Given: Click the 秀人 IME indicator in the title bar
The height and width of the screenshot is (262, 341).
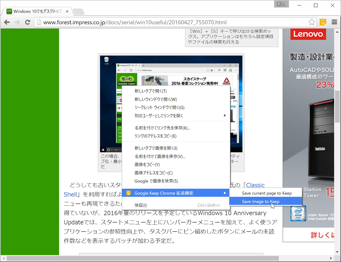Looking at the screenshot, I should pyautogui.click(x=281, y=4).
